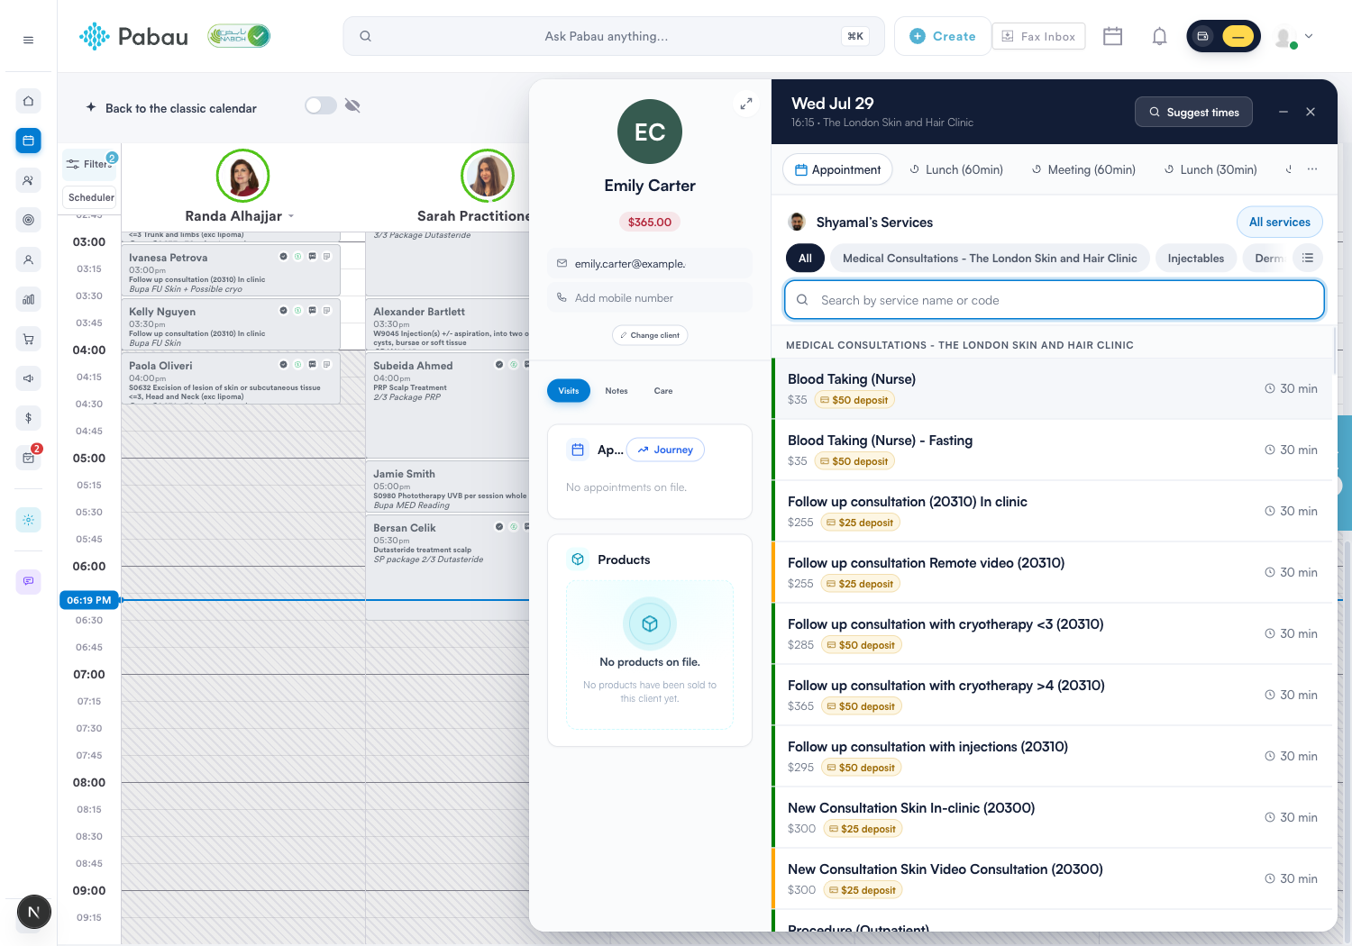
Task: Select the Lunch (30min) tab
Action: [x=1210, y=169]
